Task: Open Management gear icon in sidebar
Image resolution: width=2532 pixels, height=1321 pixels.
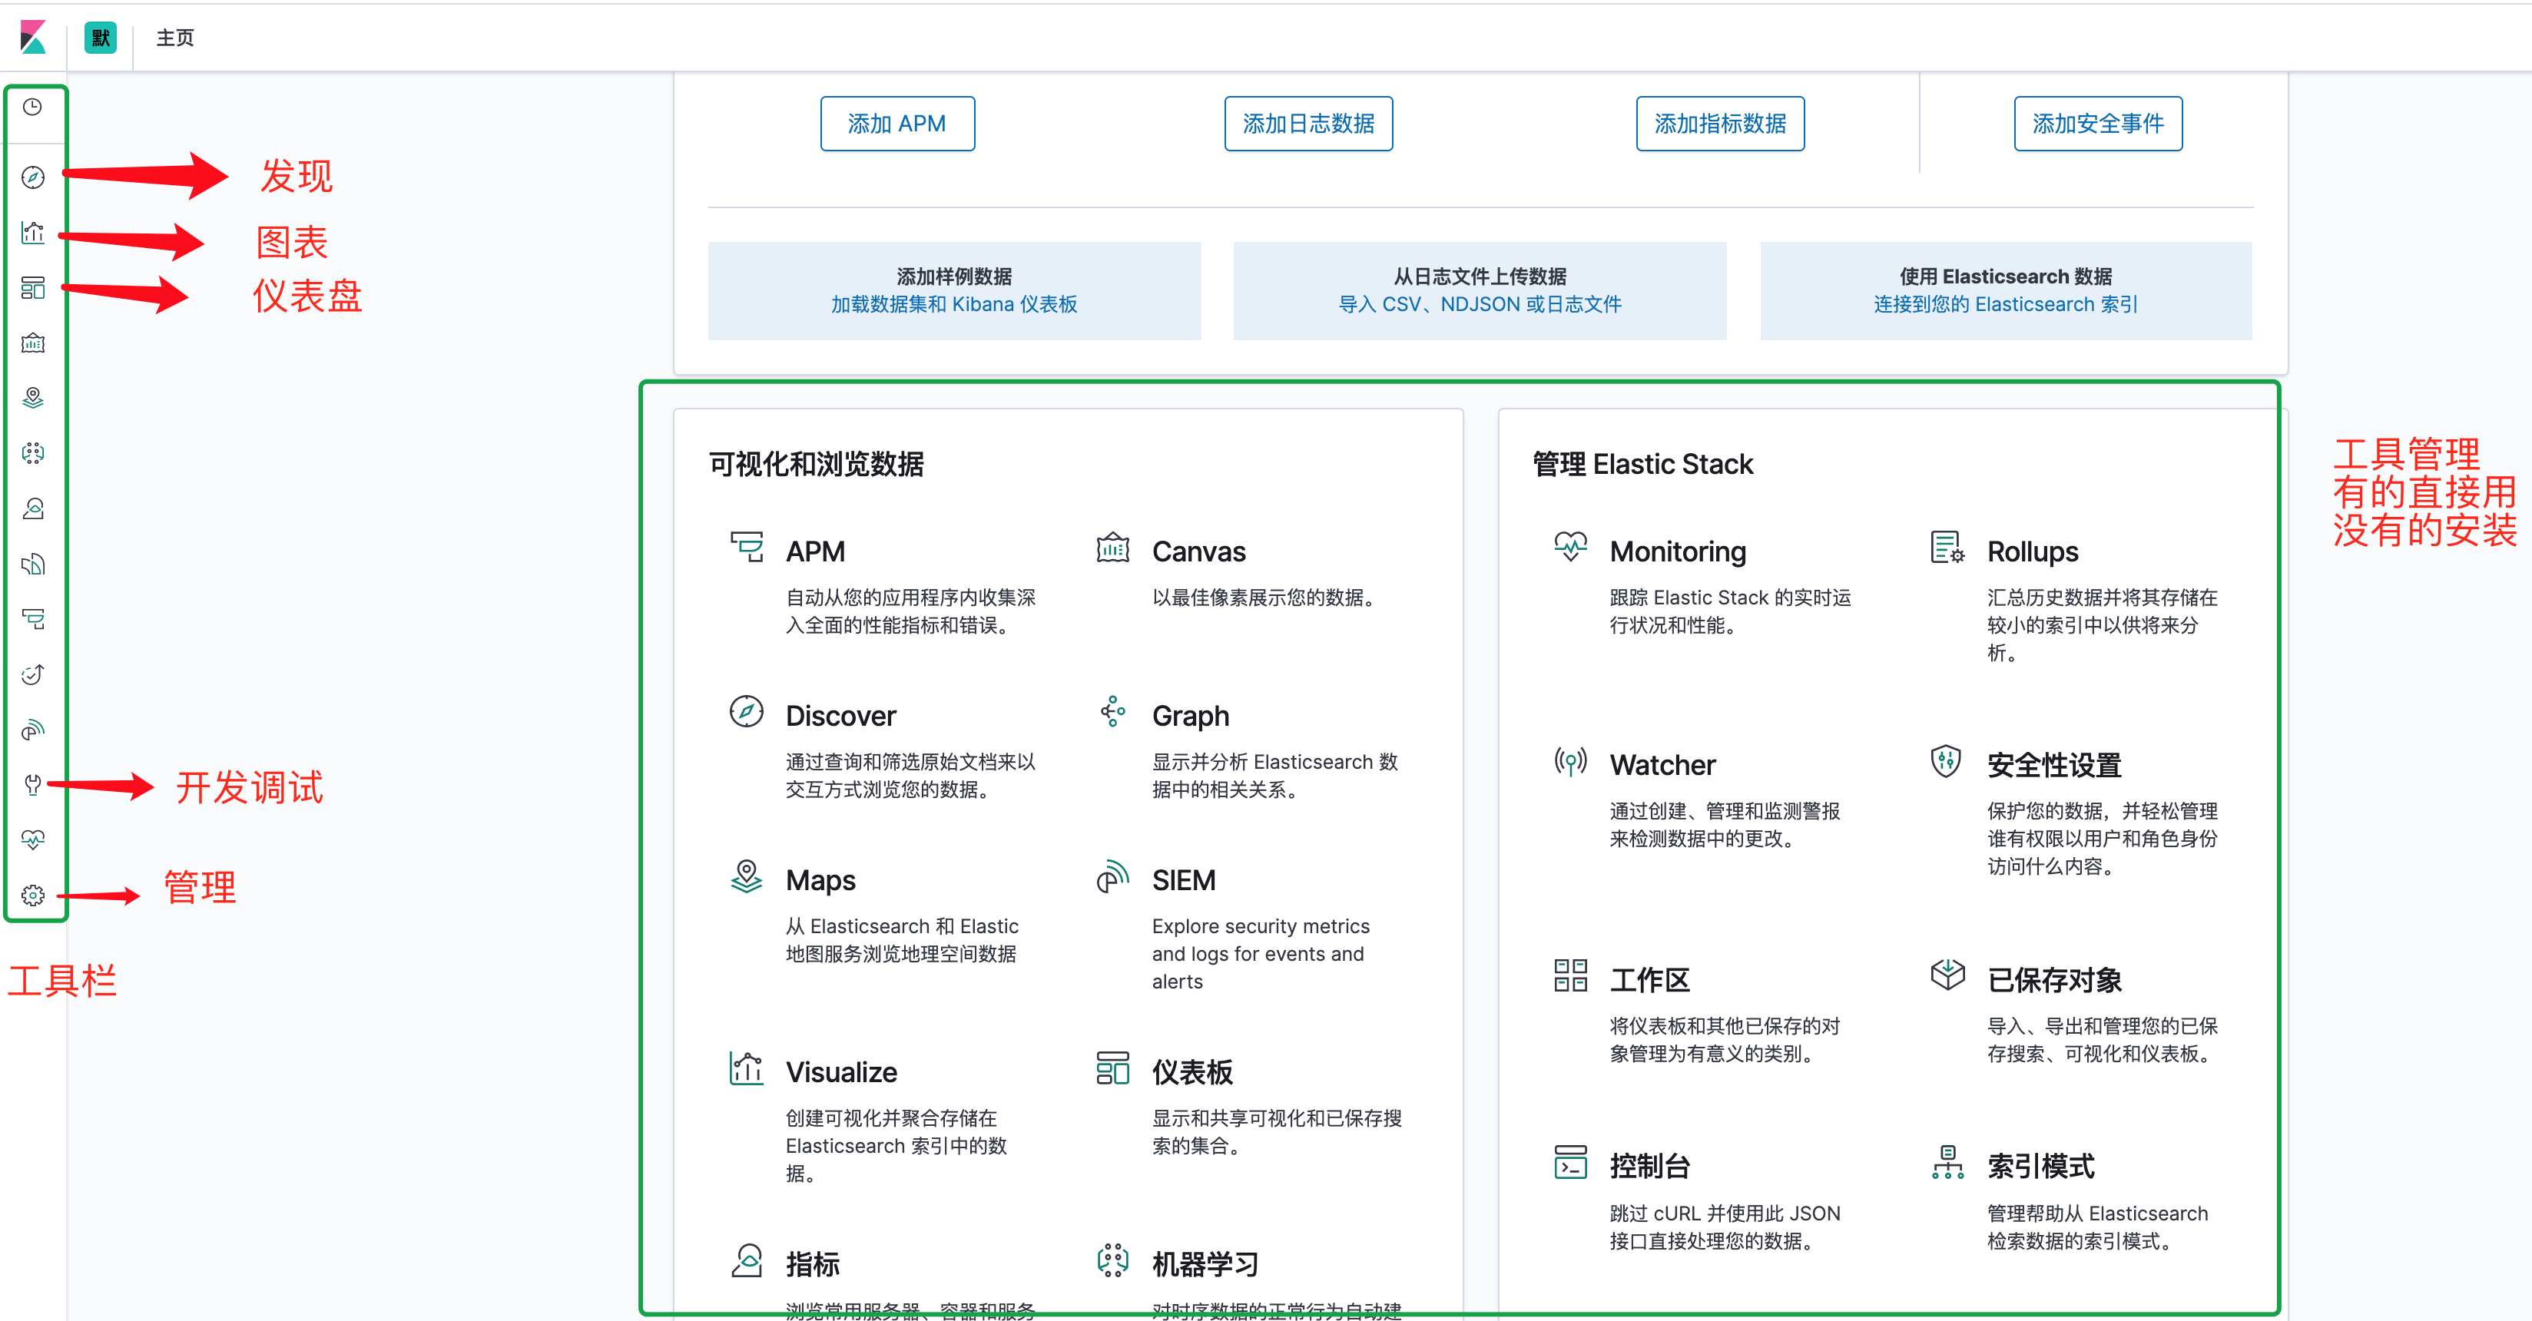Action: click(32, 896)
